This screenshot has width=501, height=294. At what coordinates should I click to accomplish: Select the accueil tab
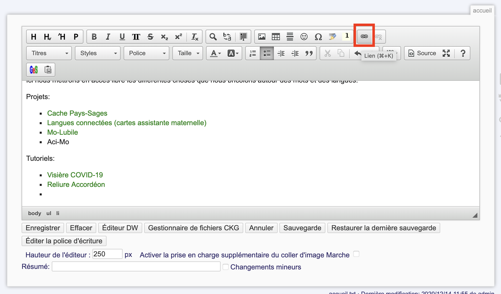[482, 11]
